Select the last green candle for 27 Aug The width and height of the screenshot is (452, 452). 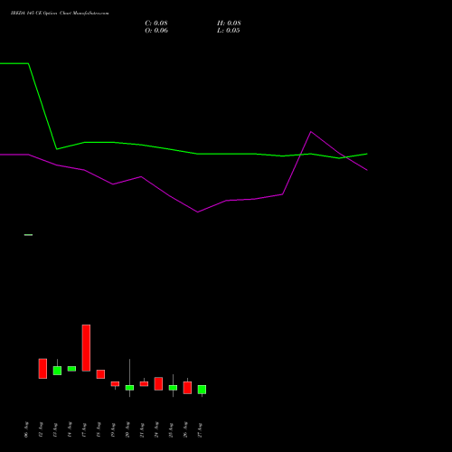[202, 390]
